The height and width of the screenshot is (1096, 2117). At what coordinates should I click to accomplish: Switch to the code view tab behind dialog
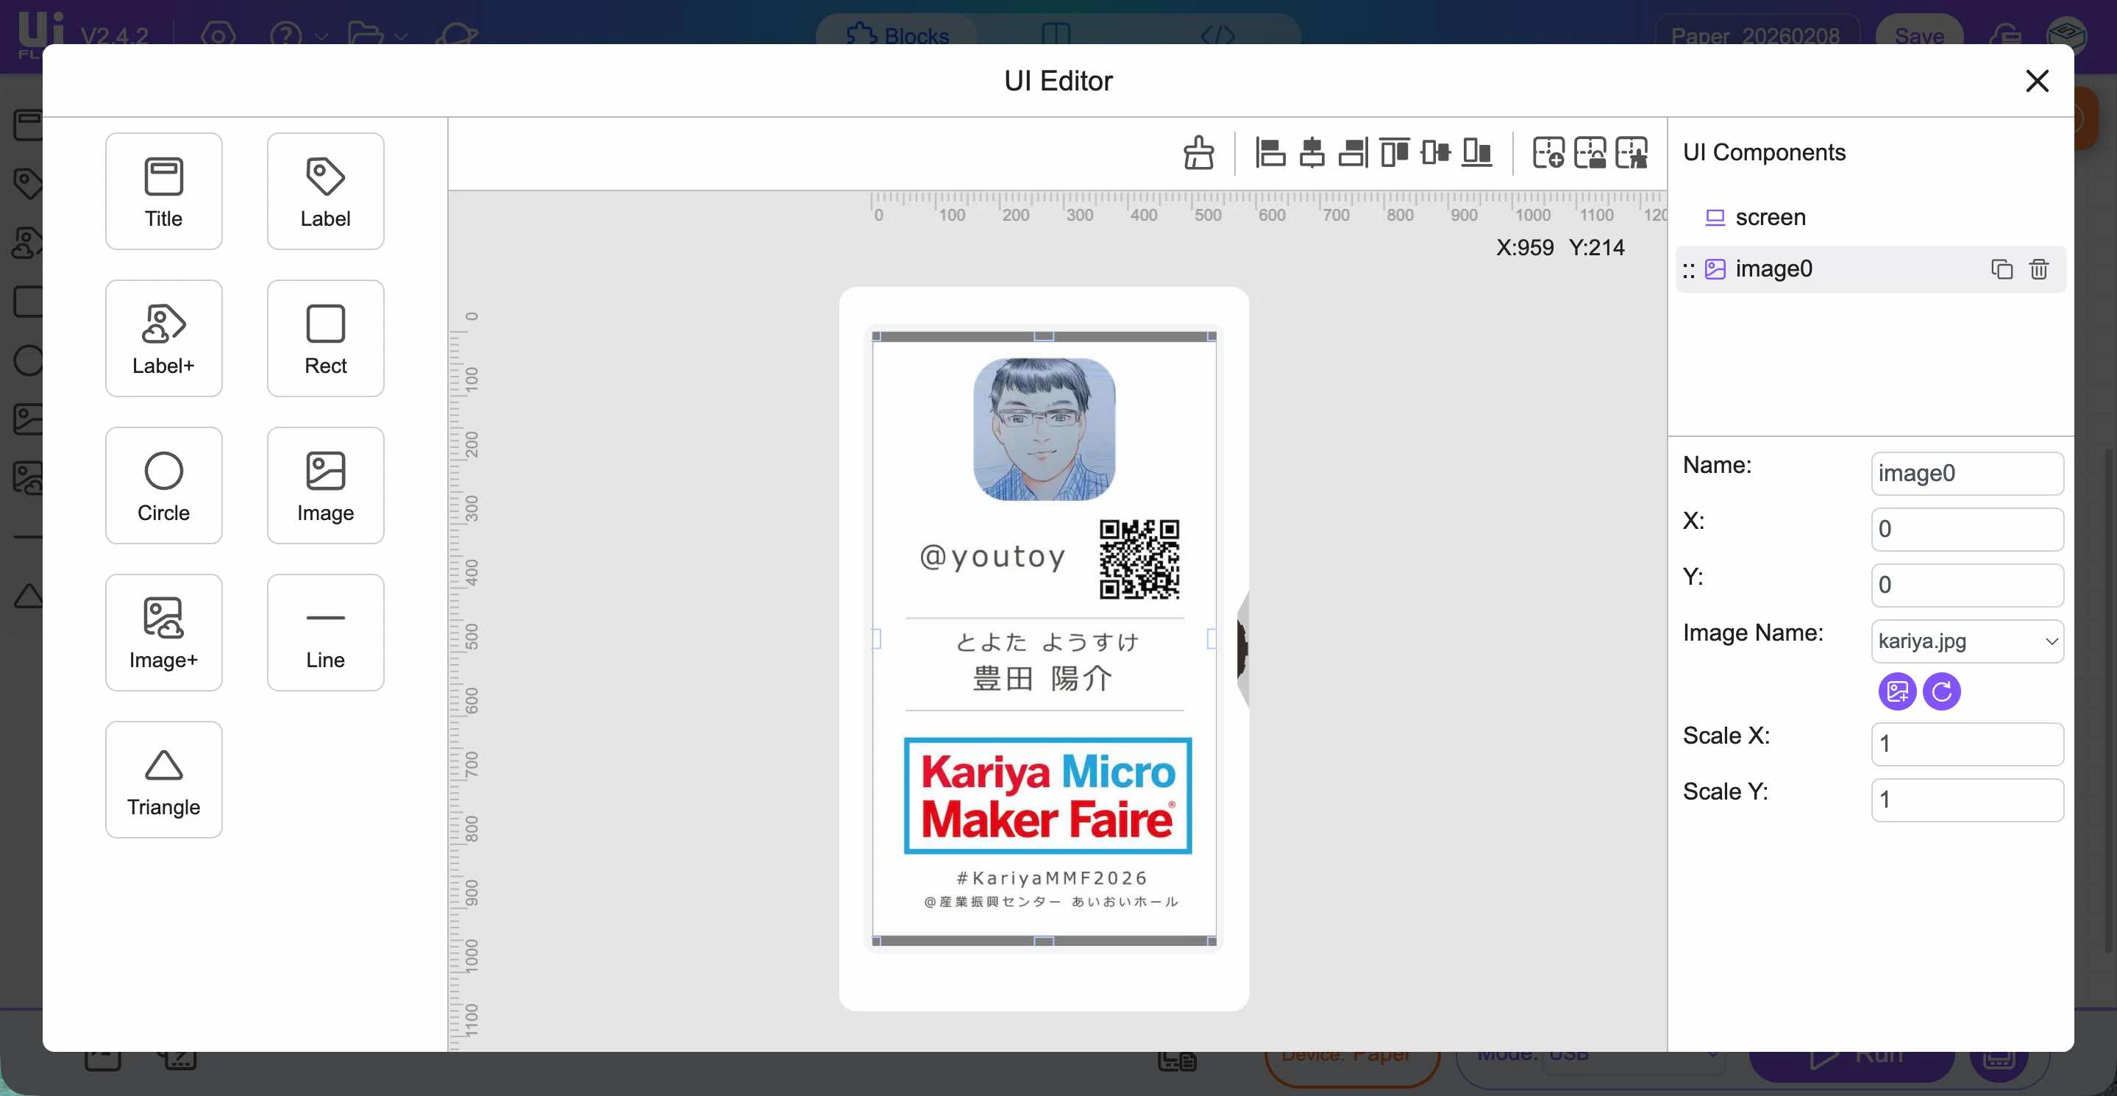point(1217,35)
